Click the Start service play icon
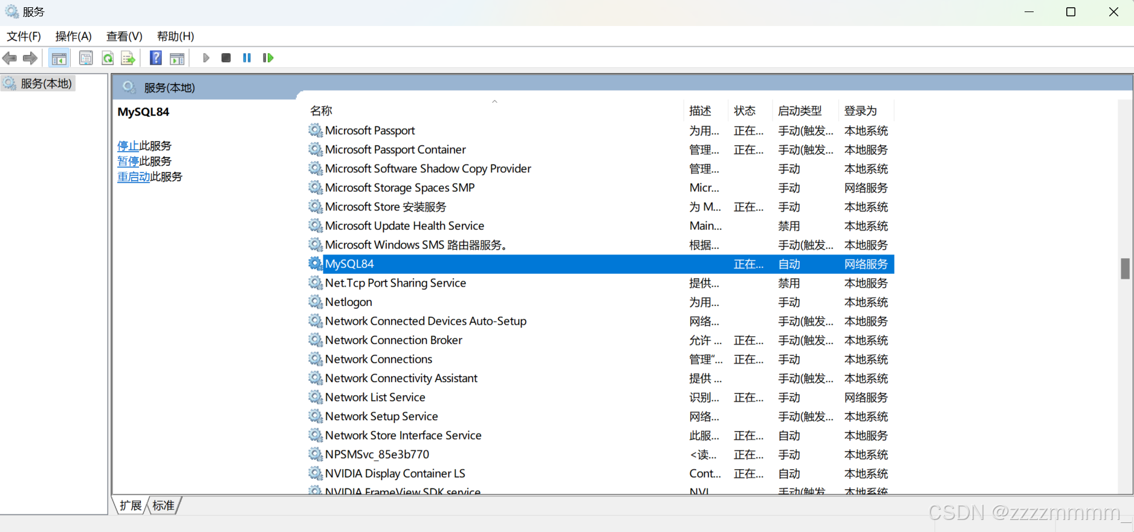Screen dimensions: 1134x532 [x=206, y=58]
